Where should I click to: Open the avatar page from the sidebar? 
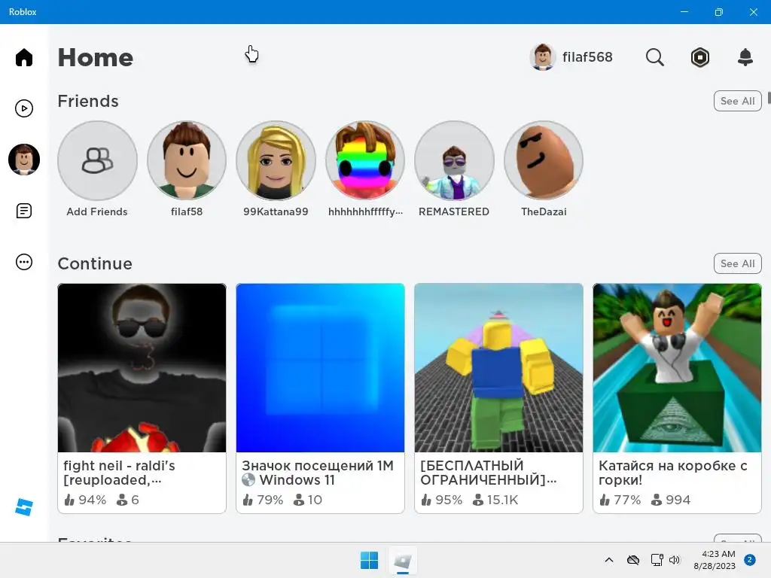tap(23, 160)
